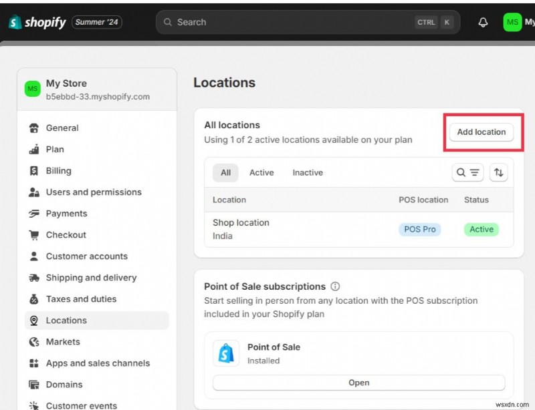Click the Taxes and duties icon
Image resolution: width=535 pixels, height=410 pixels.
pos(34,299)
